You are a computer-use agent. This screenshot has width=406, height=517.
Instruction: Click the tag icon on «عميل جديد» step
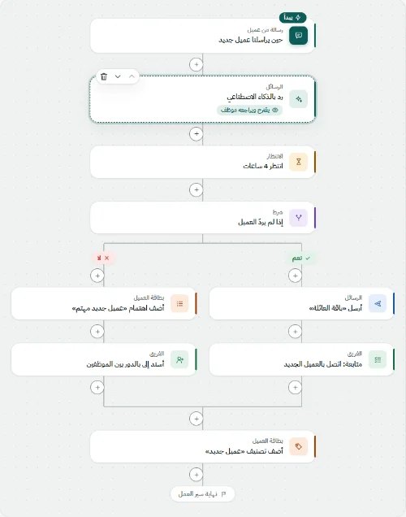click(298, 446)
